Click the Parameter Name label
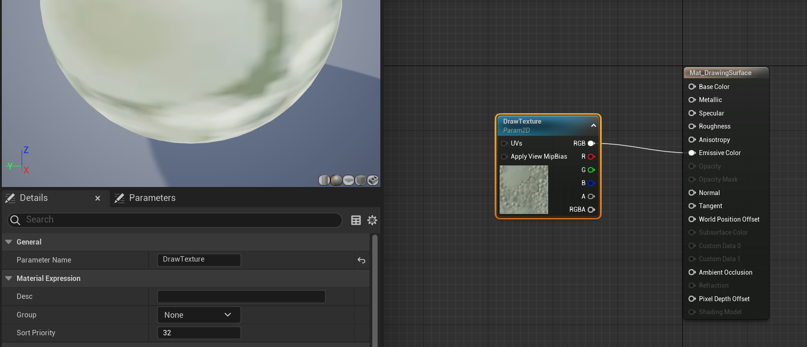 coord(44,260)
